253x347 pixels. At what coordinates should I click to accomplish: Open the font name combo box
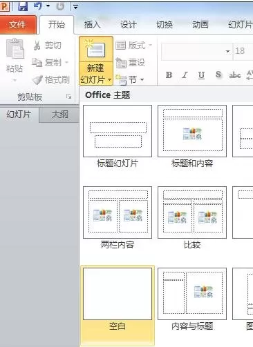click(x=196, y=51)
